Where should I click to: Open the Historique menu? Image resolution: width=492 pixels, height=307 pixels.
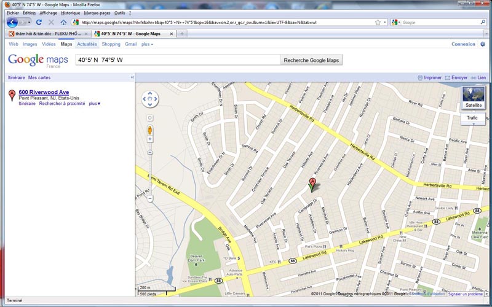(71, 13)
